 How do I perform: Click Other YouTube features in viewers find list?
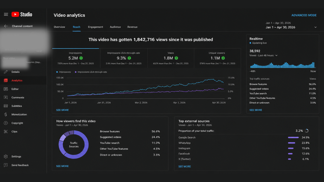tap(114, 149)
